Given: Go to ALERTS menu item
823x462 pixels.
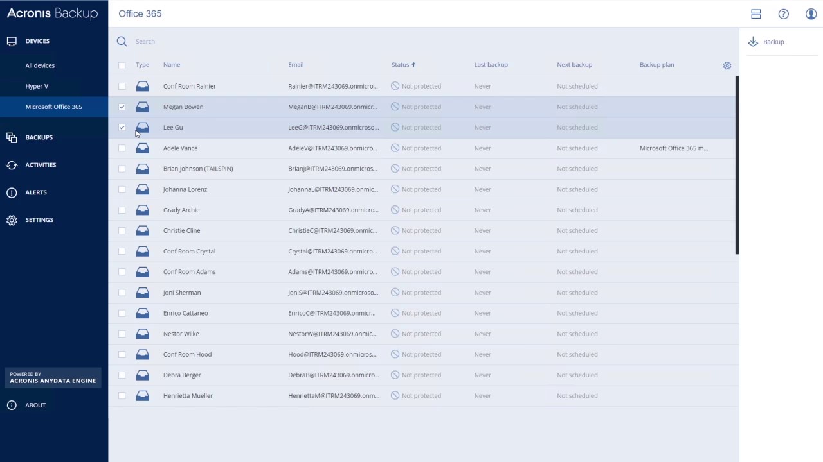Looking at the screenshot, I should (36, 193).
